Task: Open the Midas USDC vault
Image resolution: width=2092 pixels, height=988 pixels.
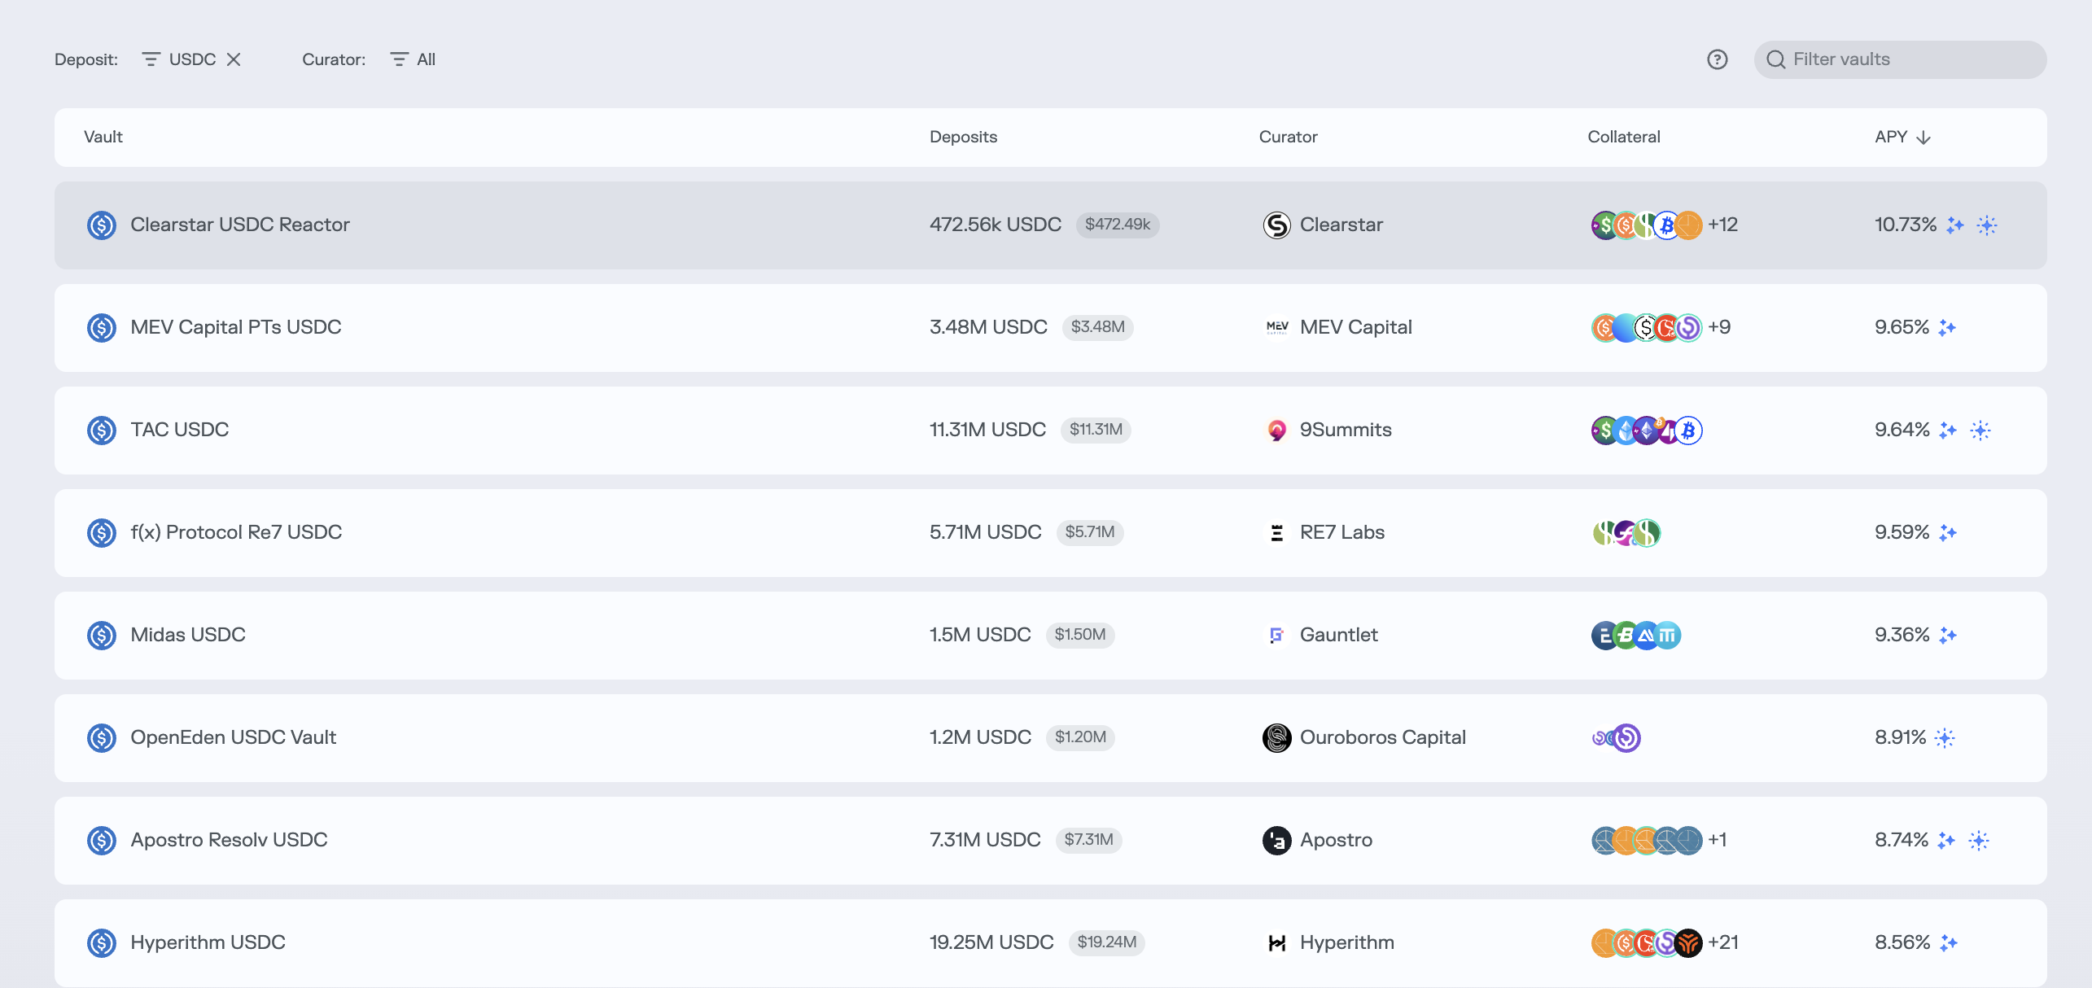Action: pyautogui.click(x=1050, y=636)
